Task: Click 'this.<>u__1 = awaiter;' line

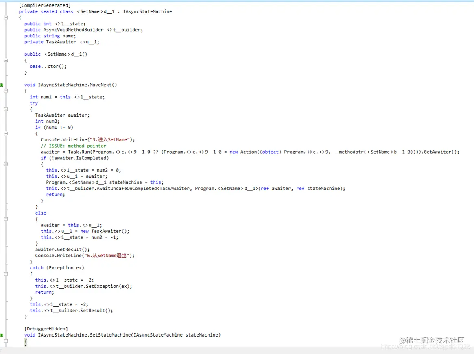Action: (76, 176)
